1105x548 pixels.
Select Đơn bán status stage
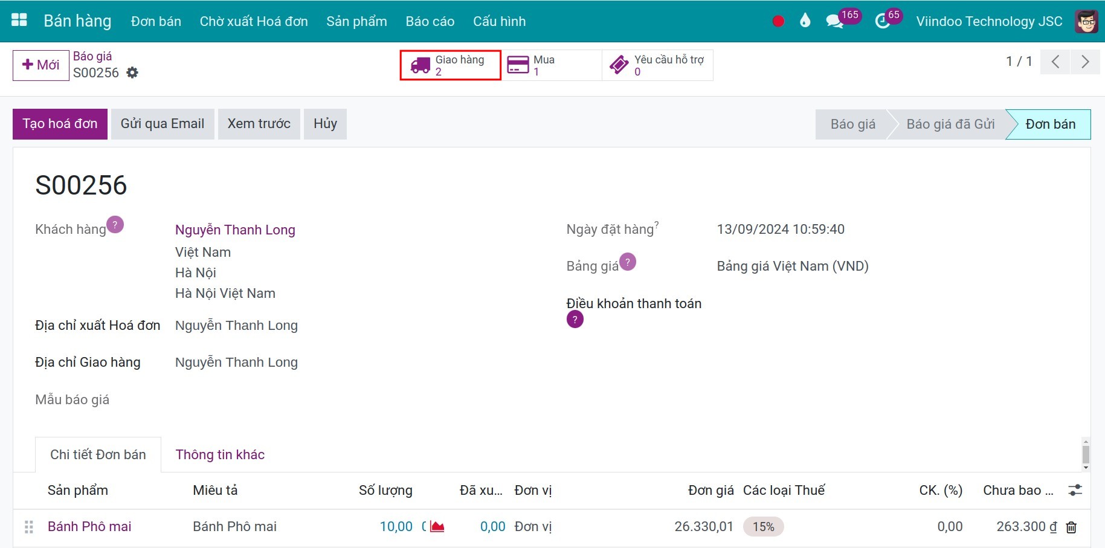click(1050, 124)
